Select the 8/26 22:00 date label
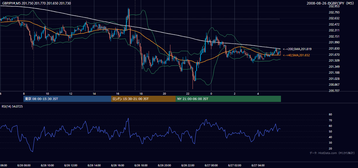 (188, 165)
